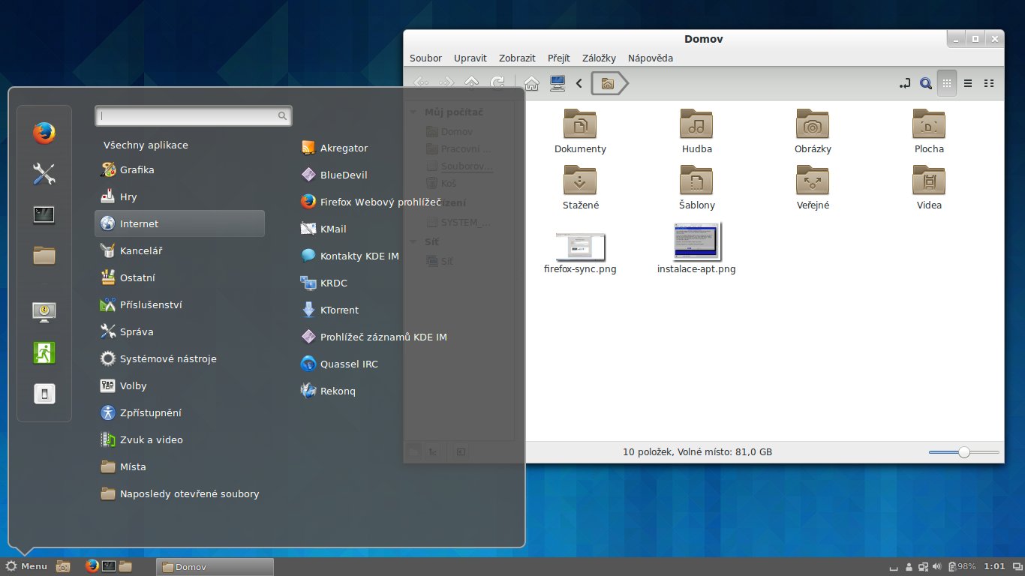The height and width of the screenshot is (576, 1025).
Task: Click the home folder toolbar icon
Action: tap(531, 83)
